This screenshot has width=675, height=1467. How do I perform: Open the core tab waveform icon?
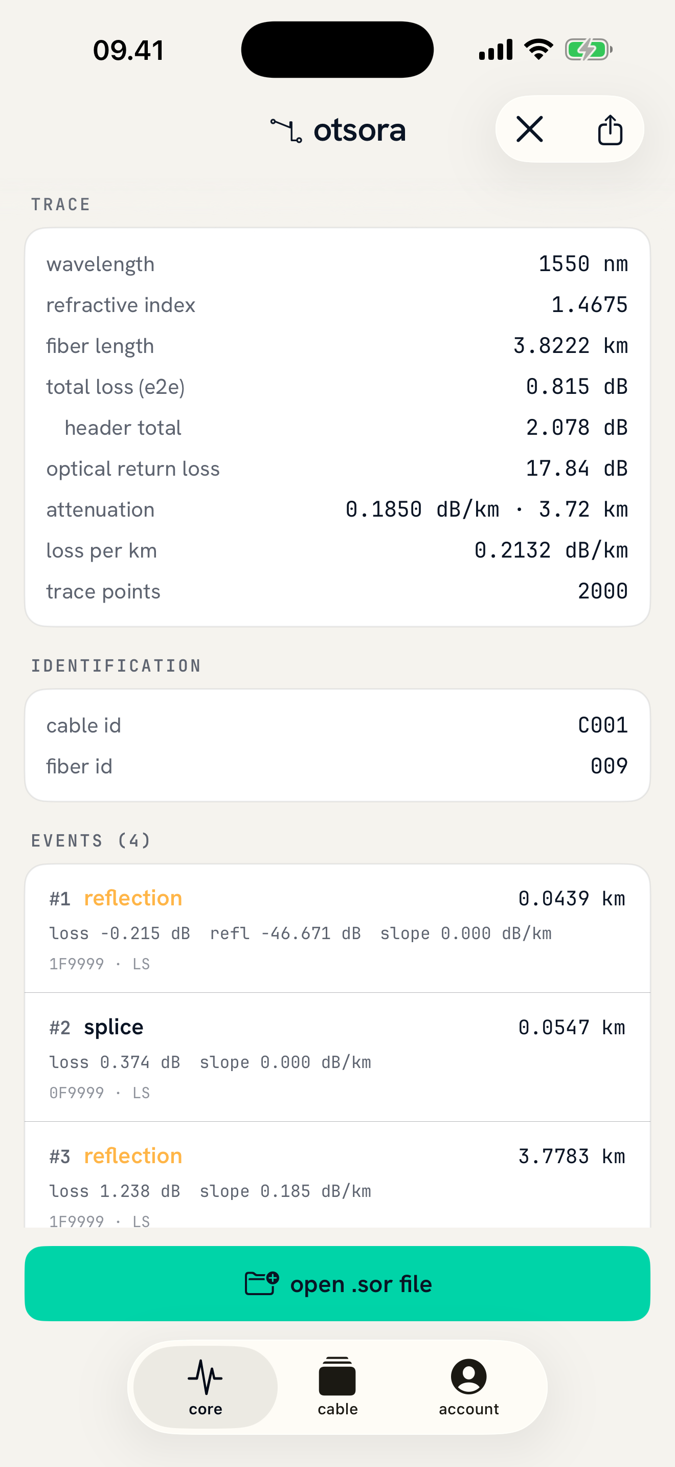(206, 1376)
